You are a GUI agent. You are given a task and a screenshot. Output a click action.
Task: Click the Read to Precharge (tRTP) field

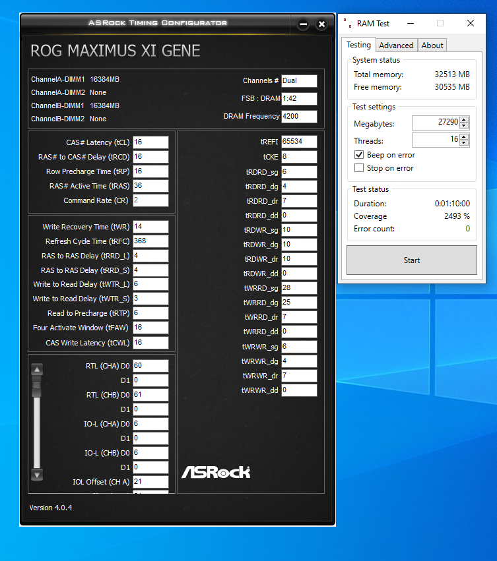[x=150, y=313]
